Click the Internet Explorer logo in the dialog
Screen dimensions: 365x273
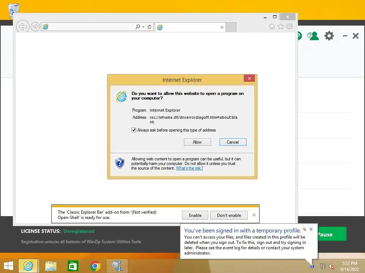(x=121, y=96)
